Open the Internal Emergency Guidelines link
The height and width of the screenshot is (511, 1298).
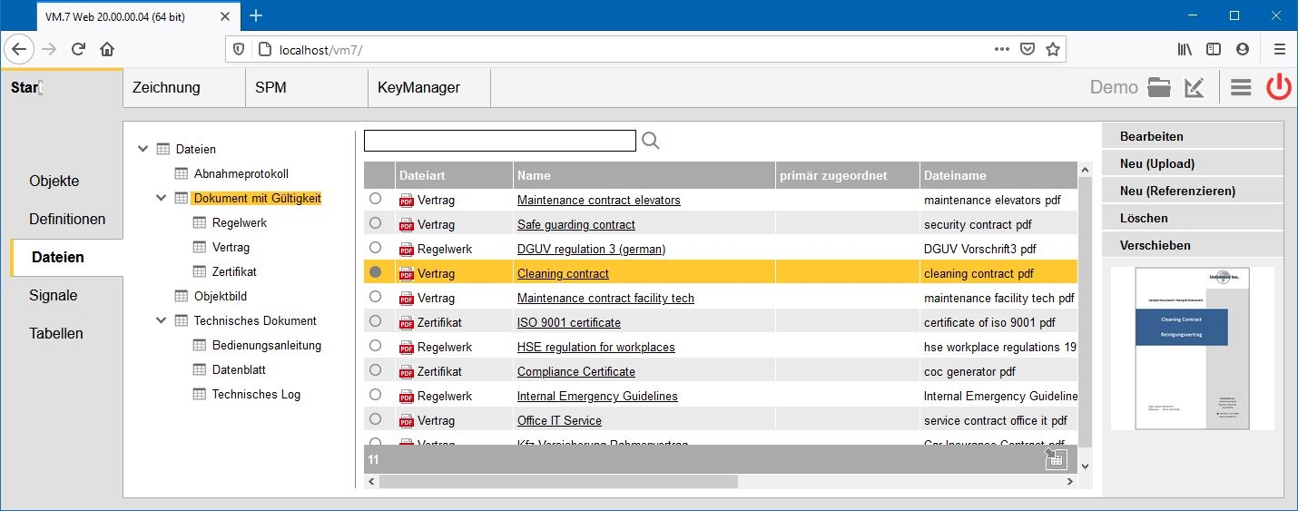coord(596,396)
